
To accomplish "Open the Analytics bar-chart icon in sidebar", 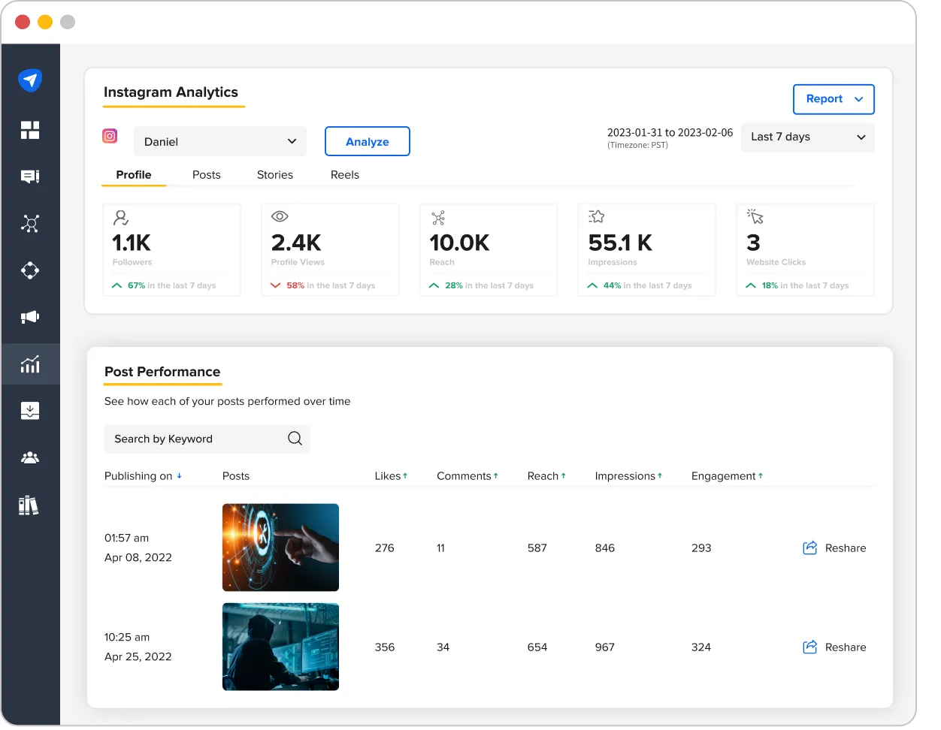I will click(x=30, y=363).
